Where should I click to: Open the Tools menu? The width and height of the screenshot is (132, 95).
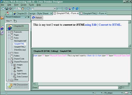[31, 5]
